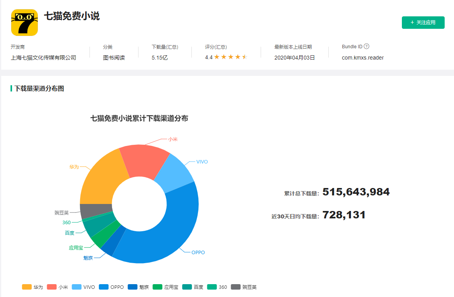Click the 豌豆荚 gray chart slice
The height and width of the screenshot is (297, 454).
(x=96, y=210)
